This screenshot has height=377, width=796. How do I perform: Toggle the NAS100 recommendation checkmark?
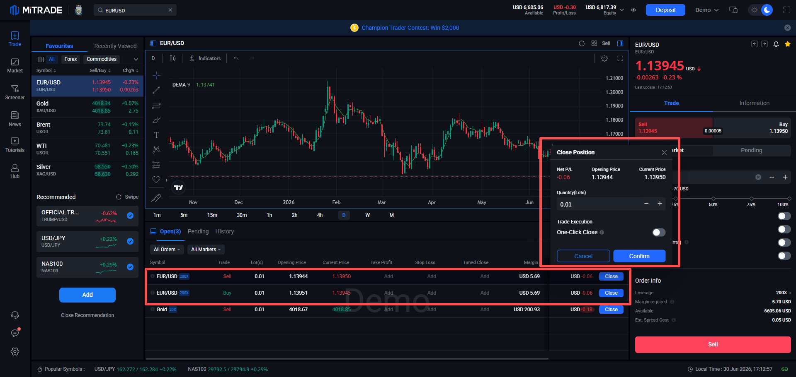(130, 267)
